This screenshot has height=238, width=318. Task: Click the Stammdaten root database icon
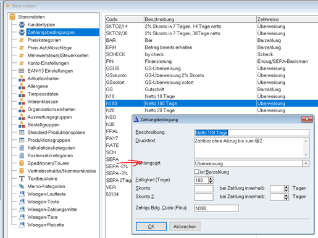(12, 17)
